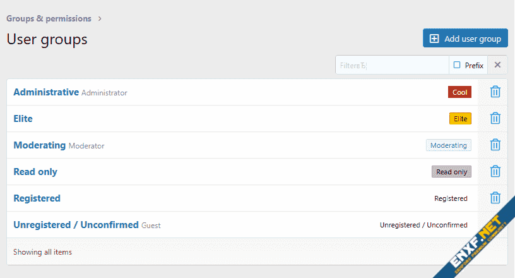
Task: Remove the Read only group
Action: [x=495, y=172]
